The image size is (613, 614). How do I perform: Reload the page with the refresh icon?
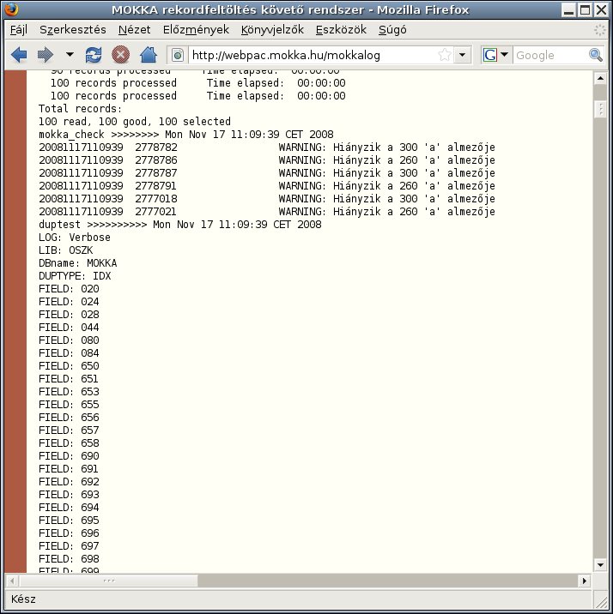[93, 55]
